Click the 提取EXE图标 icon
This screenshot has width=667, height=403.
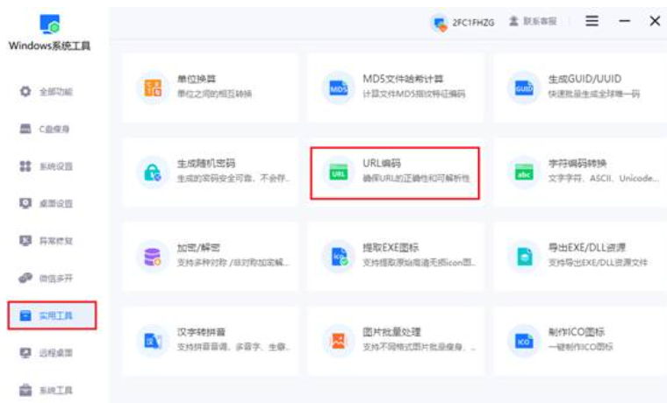pyautogui.click(x=339, y=257)
